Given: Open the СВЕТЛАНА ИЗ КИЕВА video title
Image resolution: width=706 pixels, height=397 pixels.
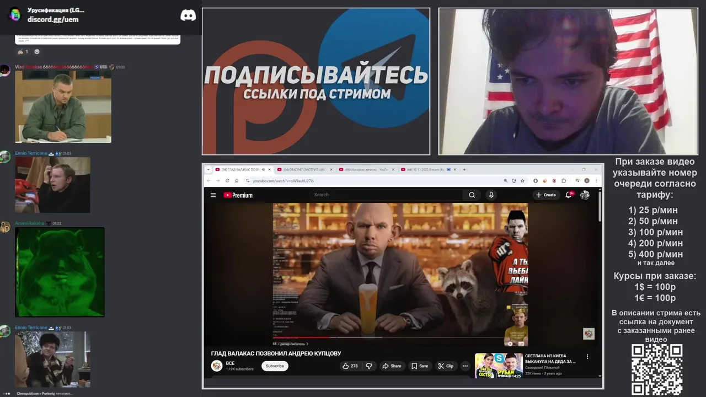Looking at the screenshot, I should click(x=550, y=358).
